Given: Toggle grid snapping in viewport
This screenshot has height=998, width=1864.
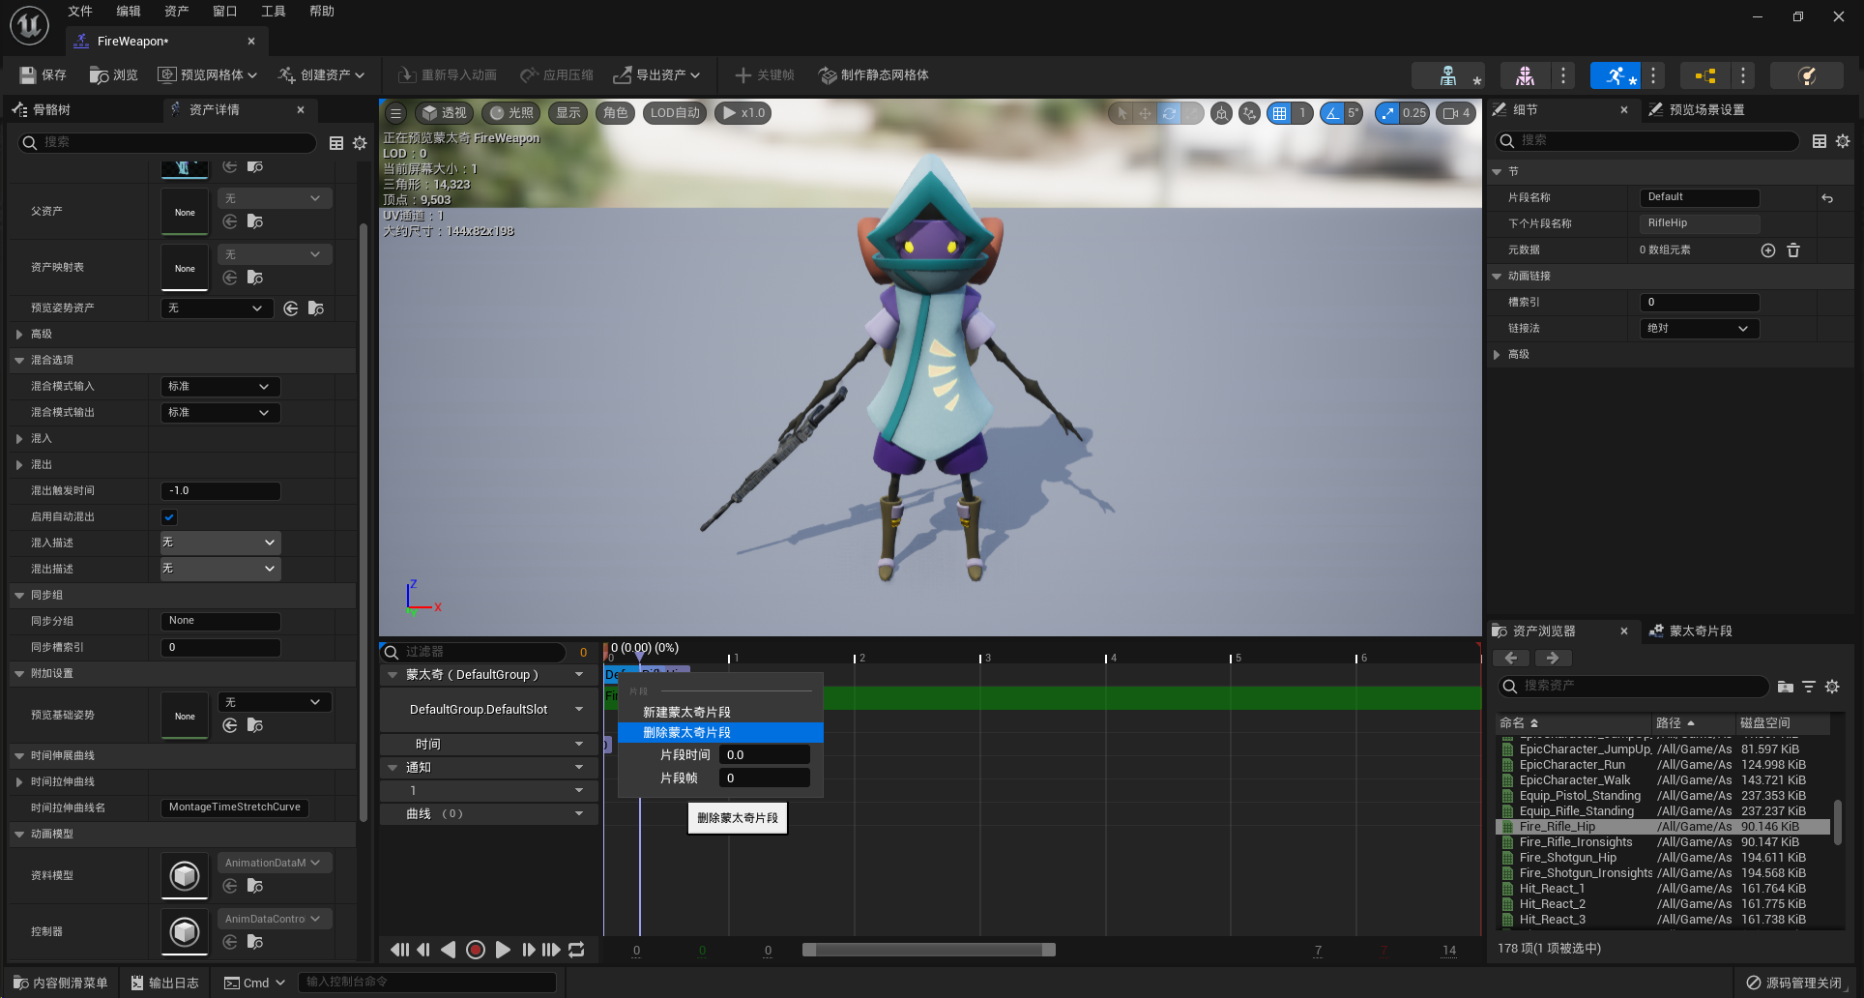Looking at the screenshot, I should coord(1280,113).
